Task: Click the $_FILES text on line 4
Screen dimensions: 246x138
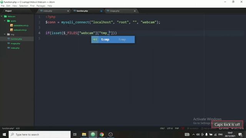Action: click(x=70, y=33)
